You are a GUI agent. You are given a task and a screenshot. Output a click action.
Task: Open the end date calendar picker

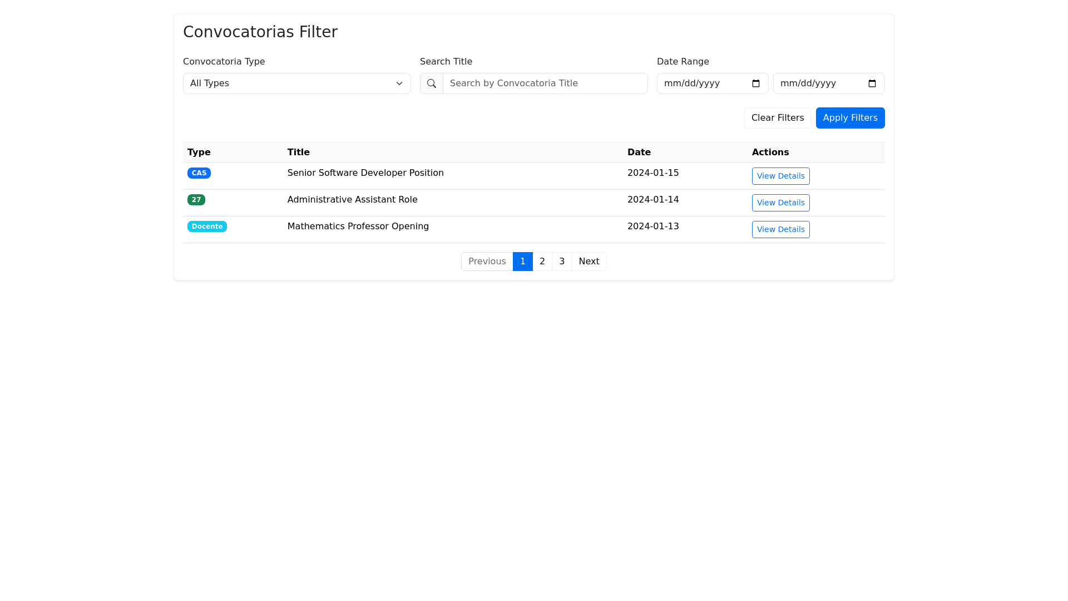(872, 83)
